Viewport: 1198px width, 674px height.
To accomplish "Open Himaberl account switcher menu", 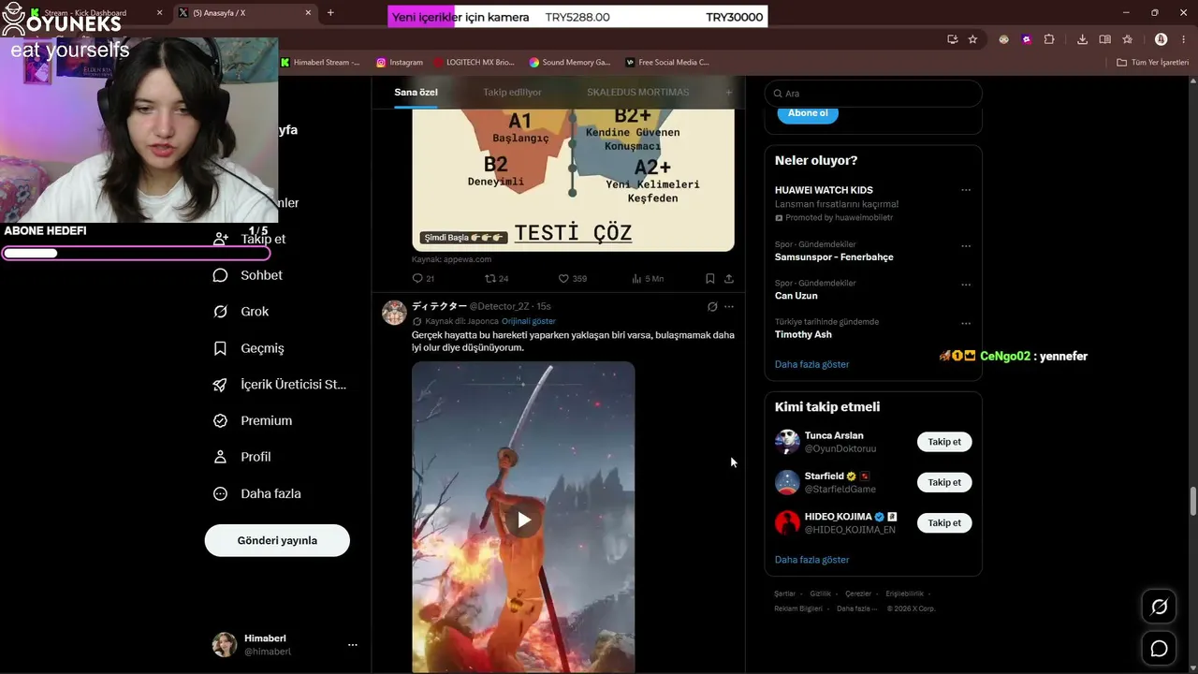I will point(352,645).
